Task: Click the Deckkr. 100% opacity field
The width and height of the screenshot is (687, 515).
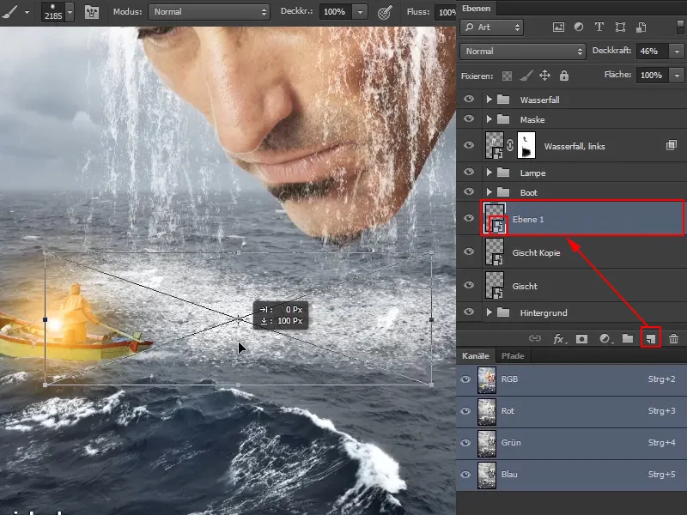Action: [334, 12]
